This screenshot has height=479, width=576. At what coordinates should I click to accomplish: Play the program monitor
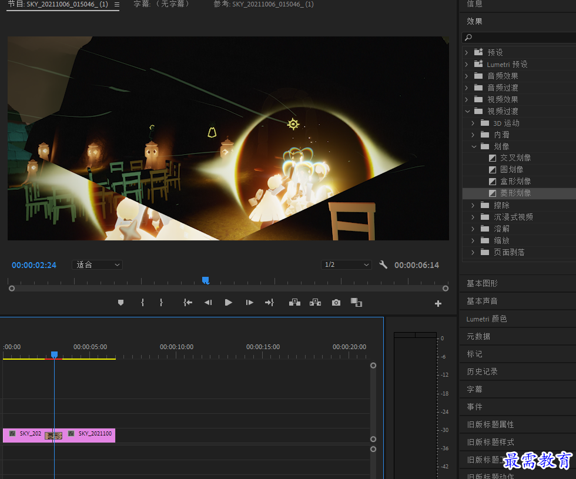point(228,303)
